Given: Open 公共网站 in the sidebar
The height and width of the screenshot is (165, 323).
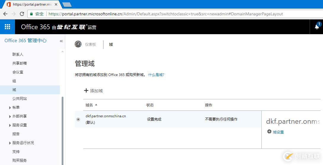Looking at the screenshot, I should point(20,98).
